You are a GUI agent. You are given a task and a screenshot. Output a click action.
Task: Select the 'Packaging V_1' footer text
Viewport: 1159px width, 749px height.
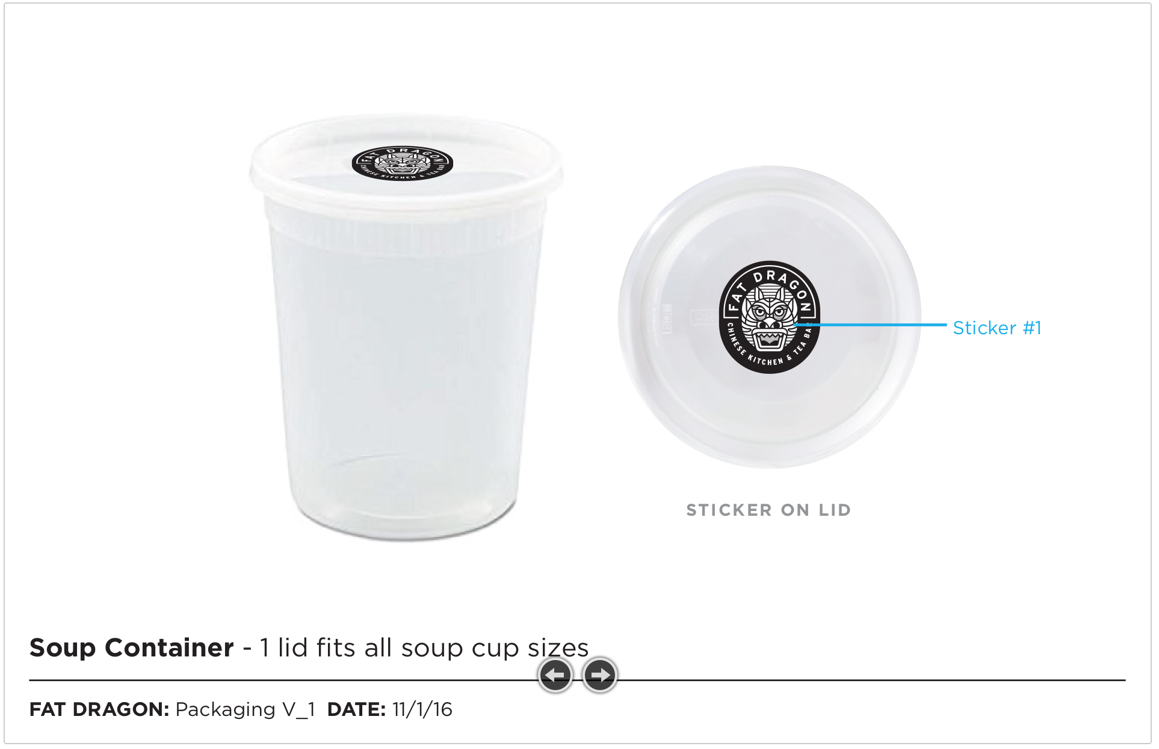pyautogui.click(x=246, y=710)
